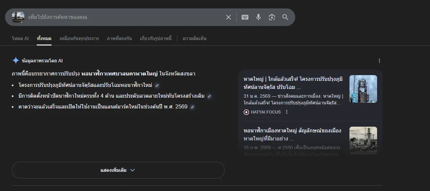The image size is (430, 191).
Task: Open the ภาพที่ตรงกัน tab
Action: pos(119,38)
